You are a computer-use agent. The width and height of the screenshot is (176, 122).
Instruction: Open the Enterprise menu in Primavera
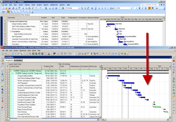click(23, 50)
